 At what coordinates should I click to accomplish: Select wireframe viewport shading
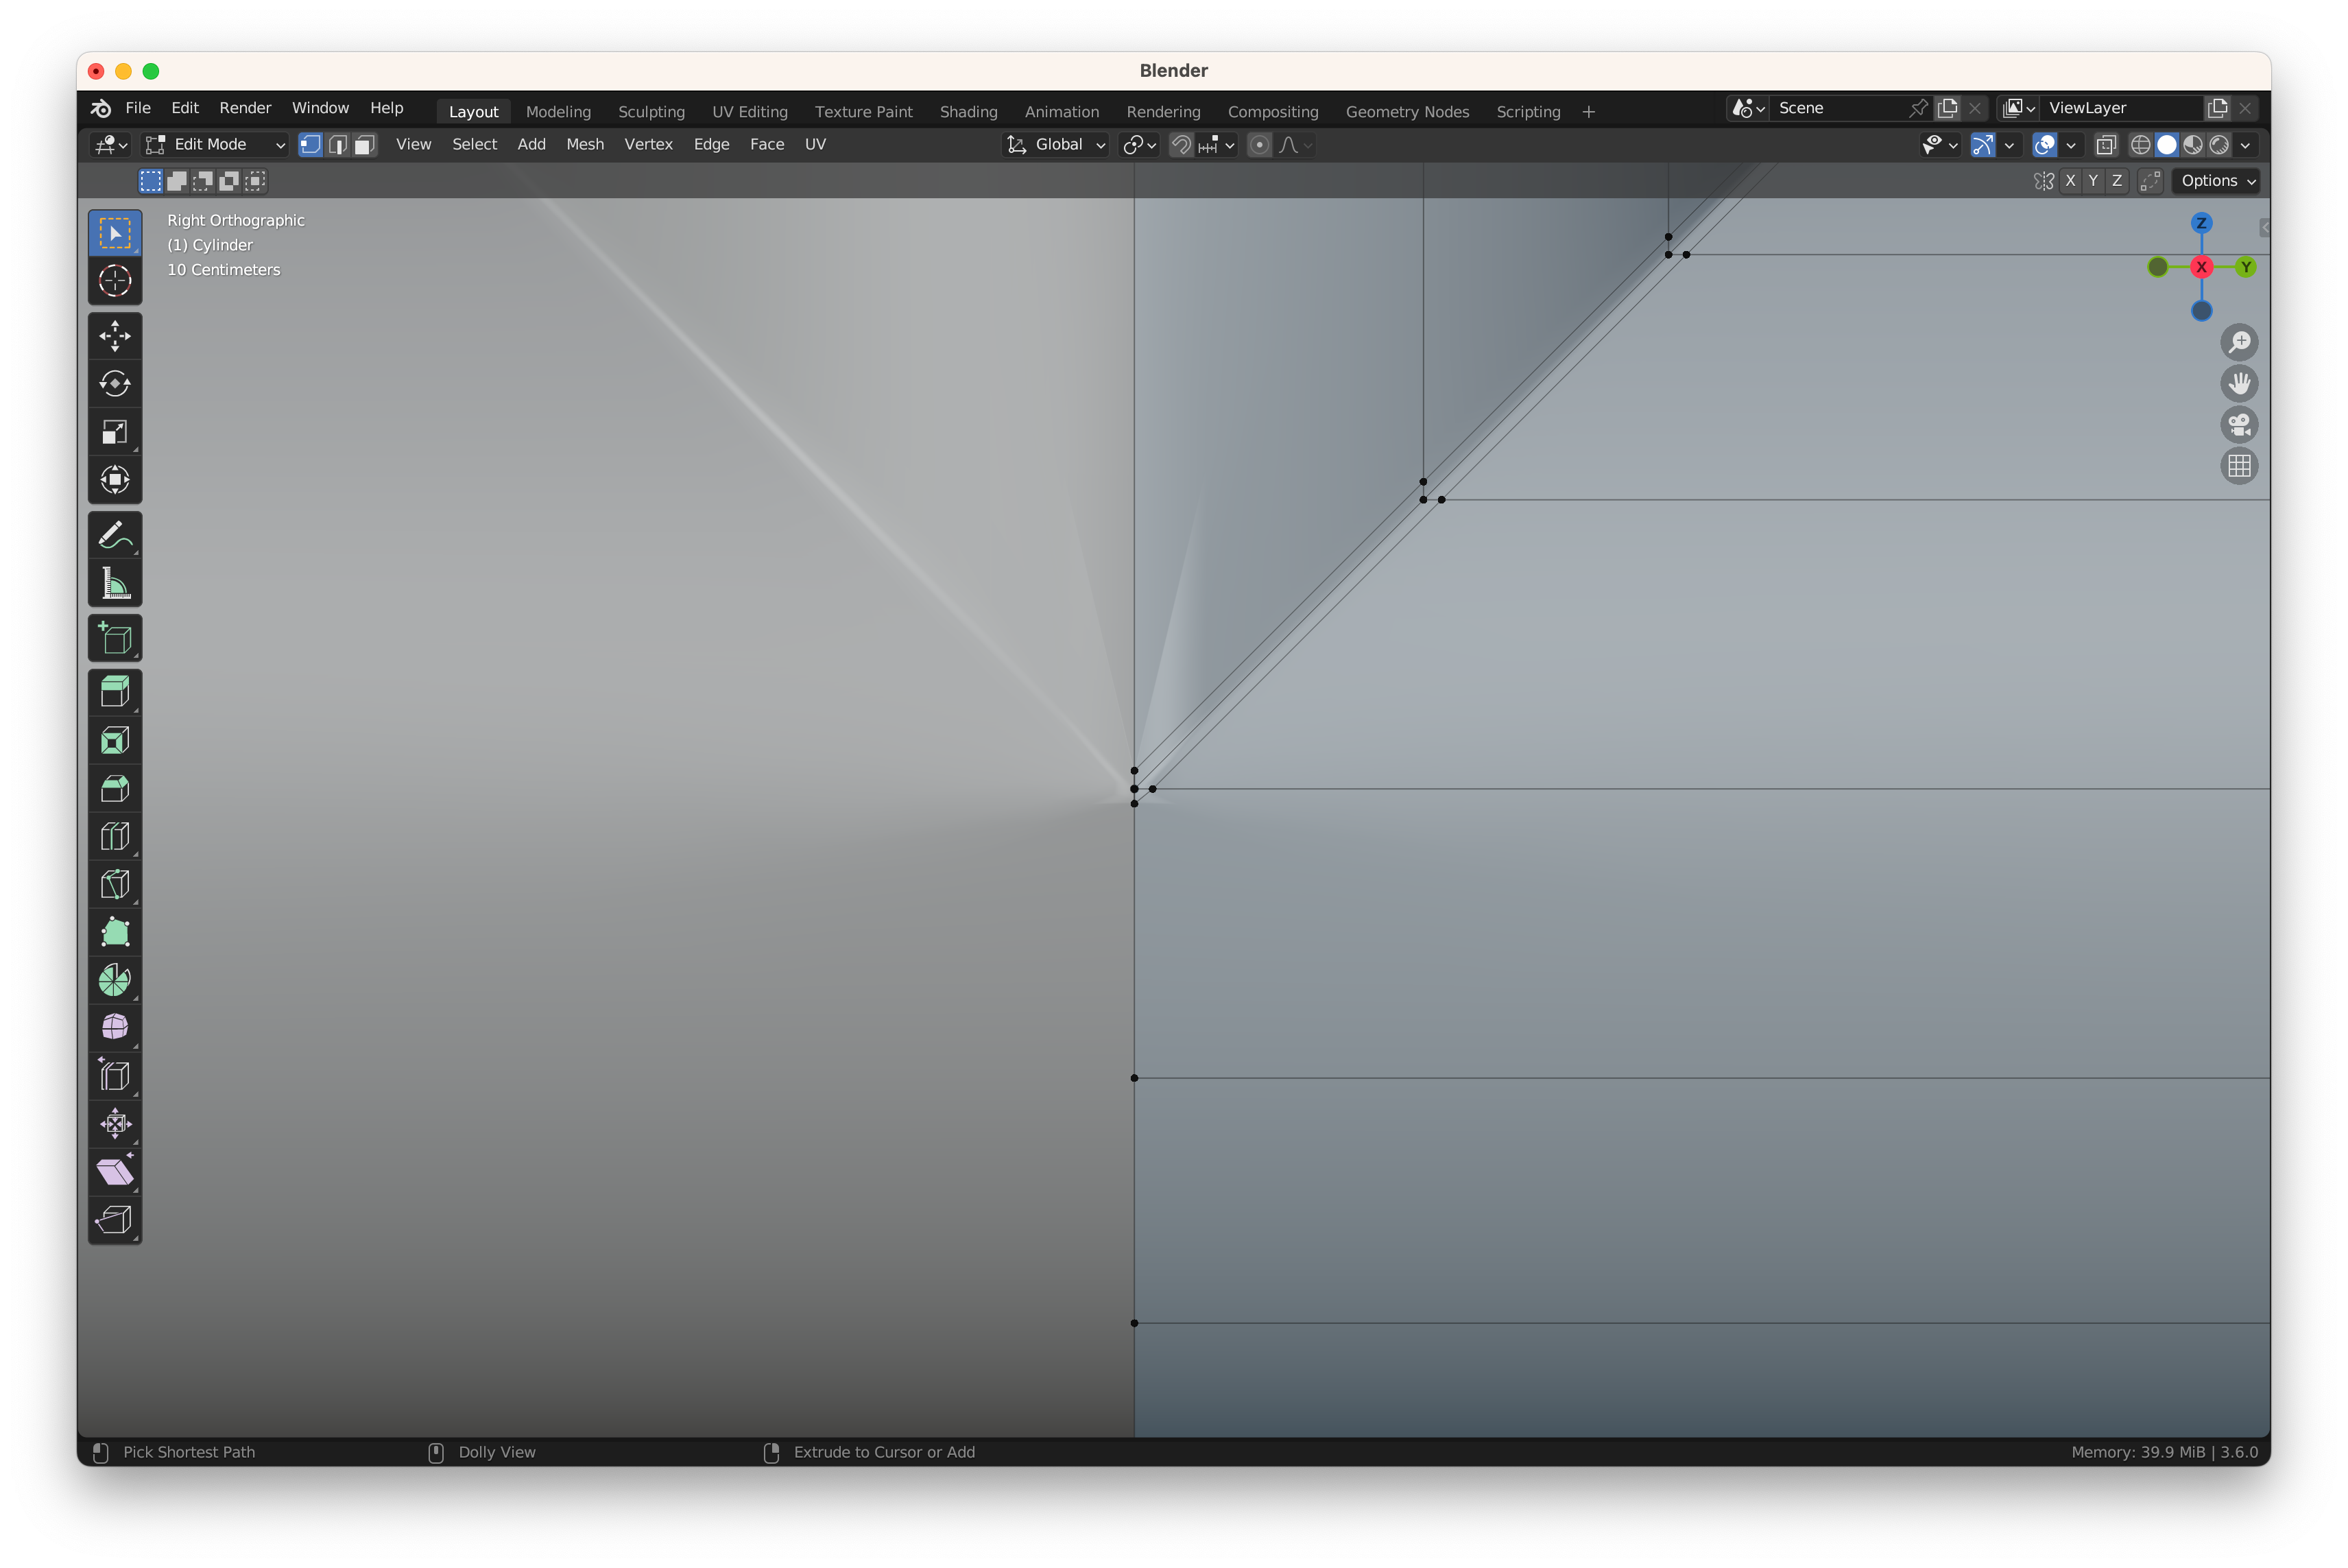click(2140, 145)
